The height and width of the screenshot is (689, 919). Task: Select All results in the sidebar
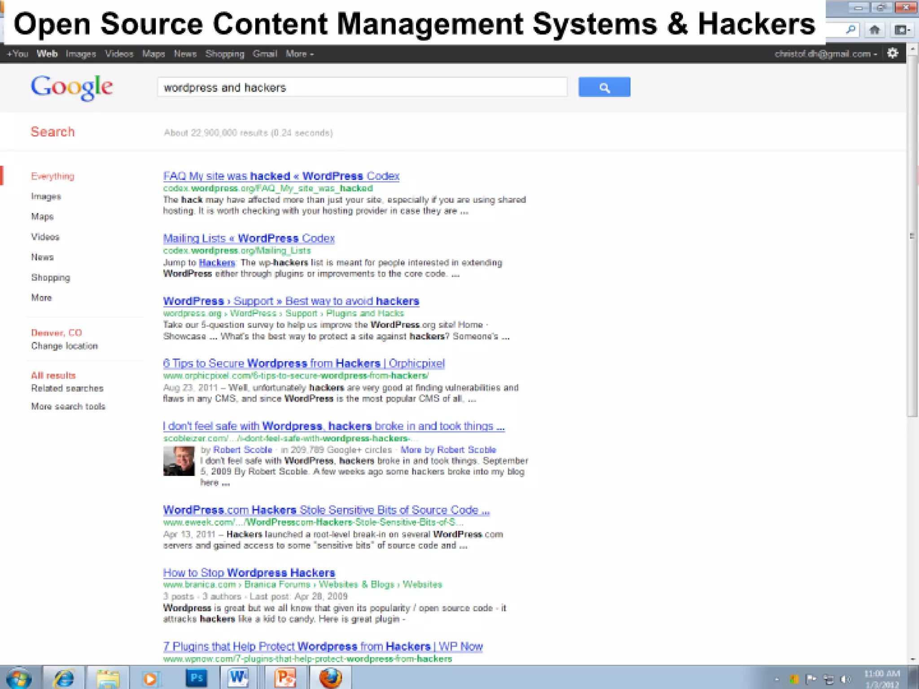coord(53,375)
